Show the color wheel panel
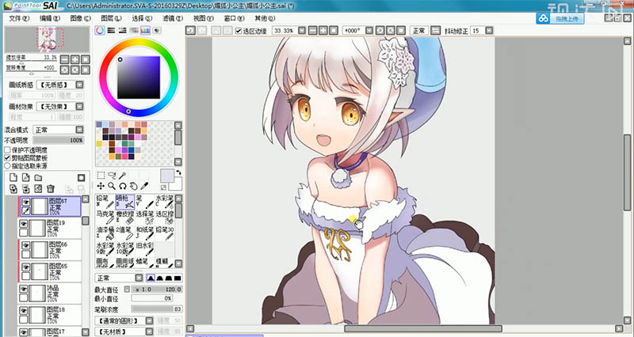This screenshot has height=337, width=634. (100, 30)
